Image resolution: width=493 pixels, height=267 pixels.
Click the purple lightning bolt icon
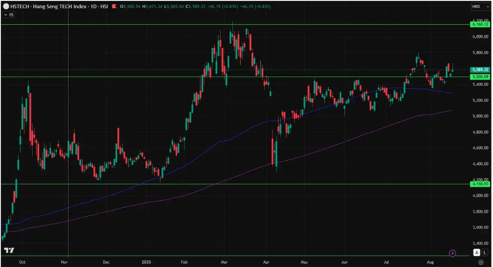452,253
